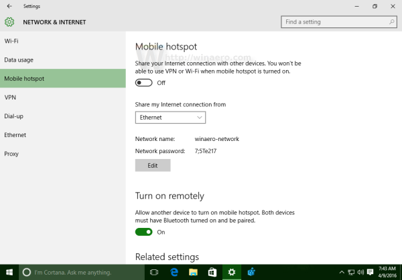Click the back arrow in Settings
This screenshot has width=402, height=280.
(9, 6)
